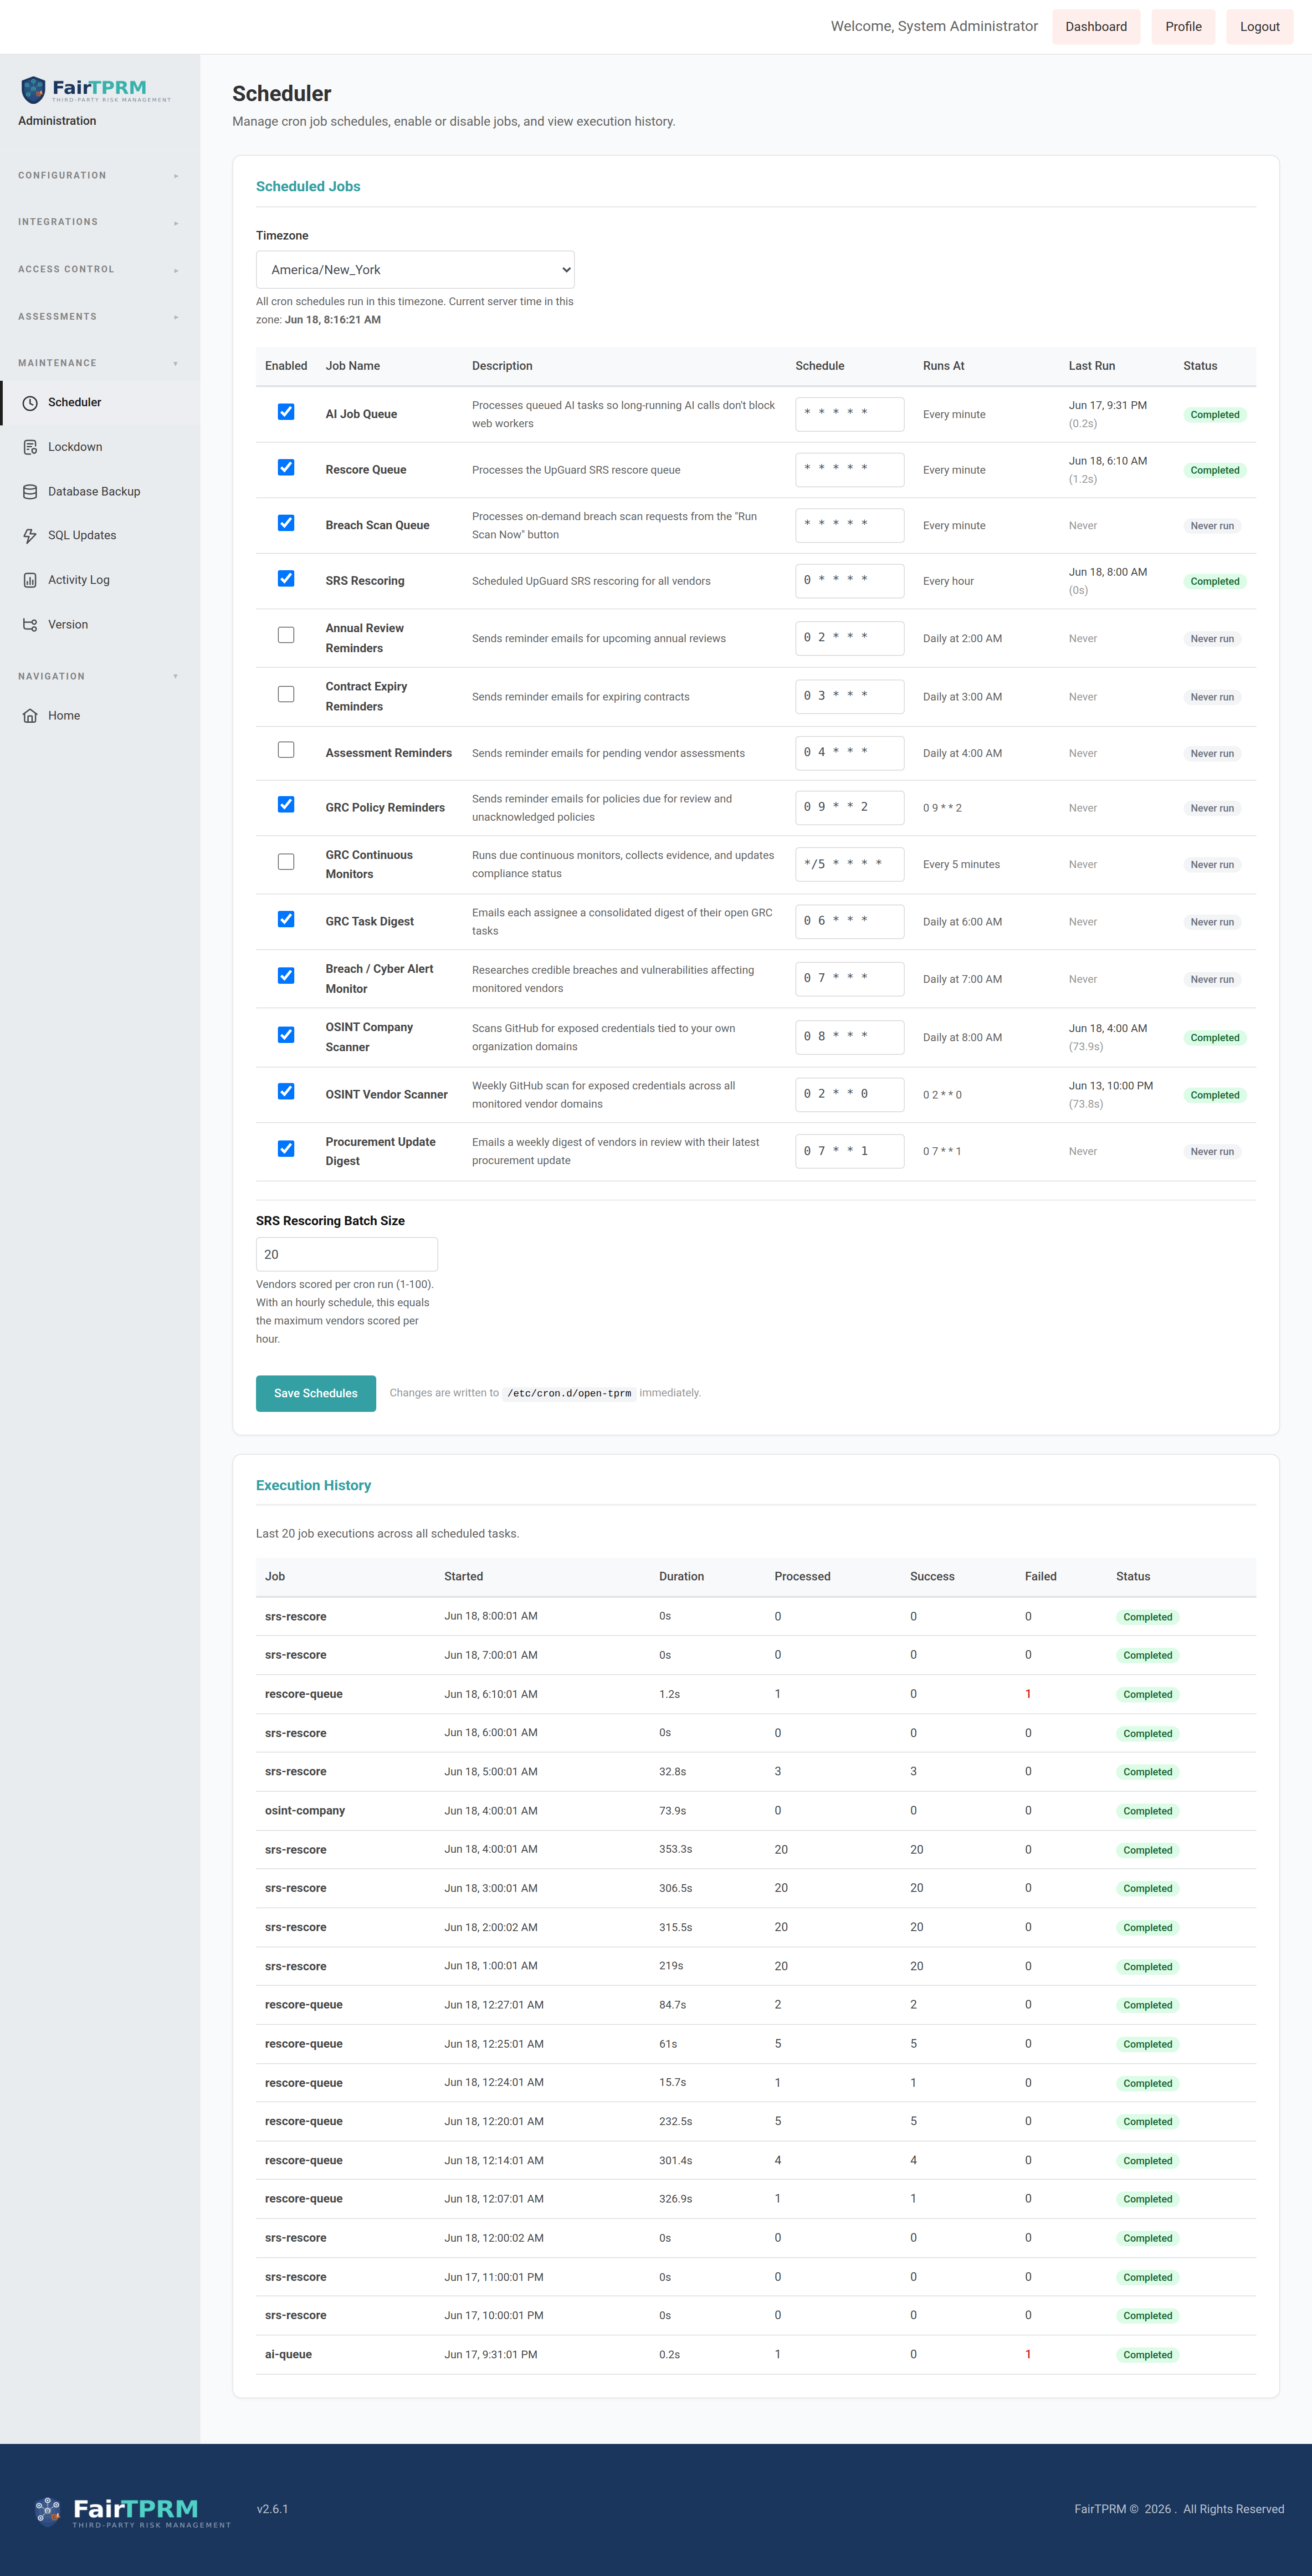Click Never run status of Breach Scan Queue
This screenshot has height=2576, width=1312.
(x=1212, y=526)
